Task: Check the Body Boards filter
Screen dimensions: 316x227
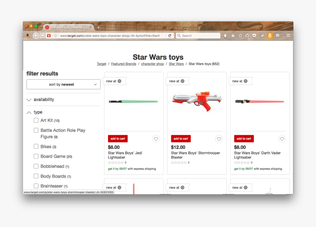Action: 36,176
